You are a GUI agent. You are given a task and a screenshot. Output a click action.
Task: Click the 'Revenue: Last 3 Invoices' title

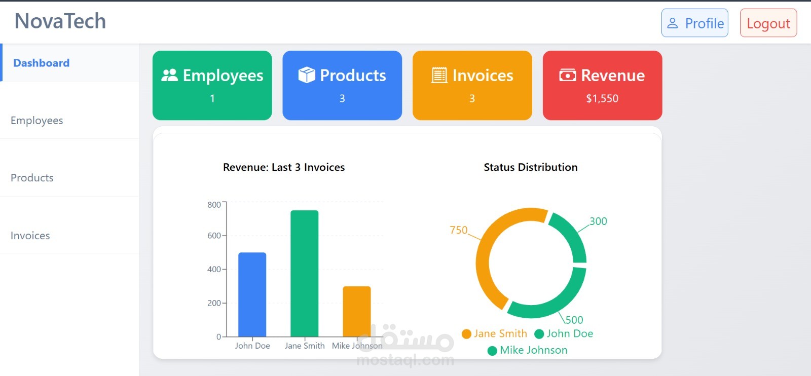click(284, 167)
